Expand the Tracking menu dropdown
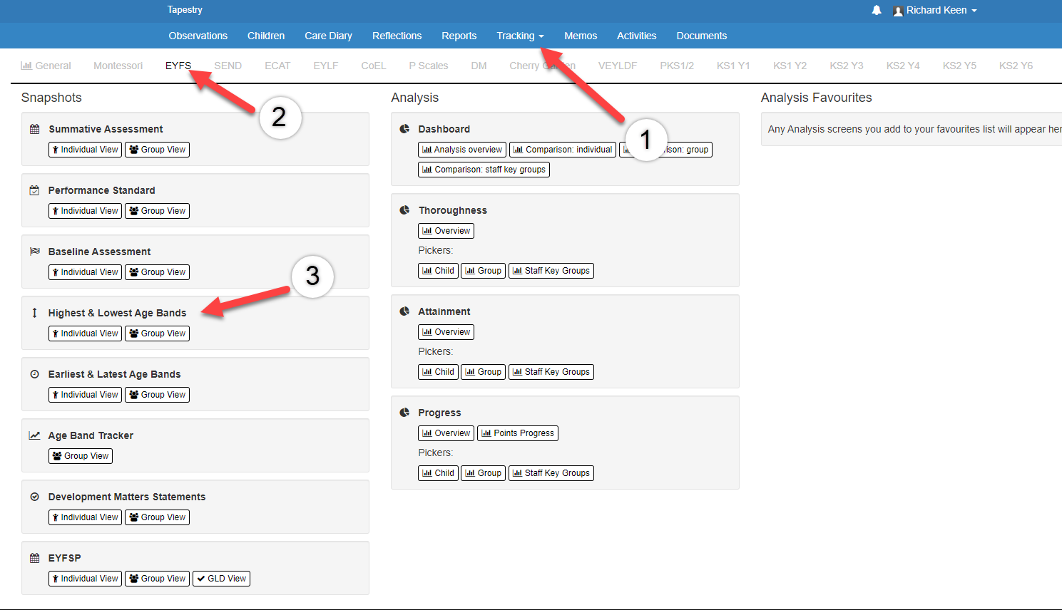 pyautogui.click(x=520, y=36)
